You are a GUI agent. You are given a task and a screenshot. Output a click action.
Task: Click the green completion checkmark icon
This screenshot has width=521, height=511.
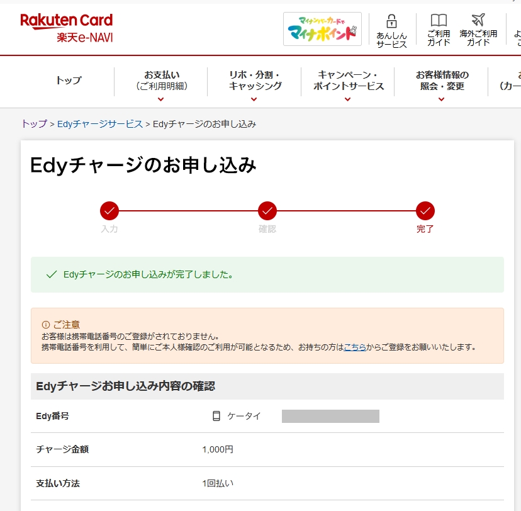52,274
